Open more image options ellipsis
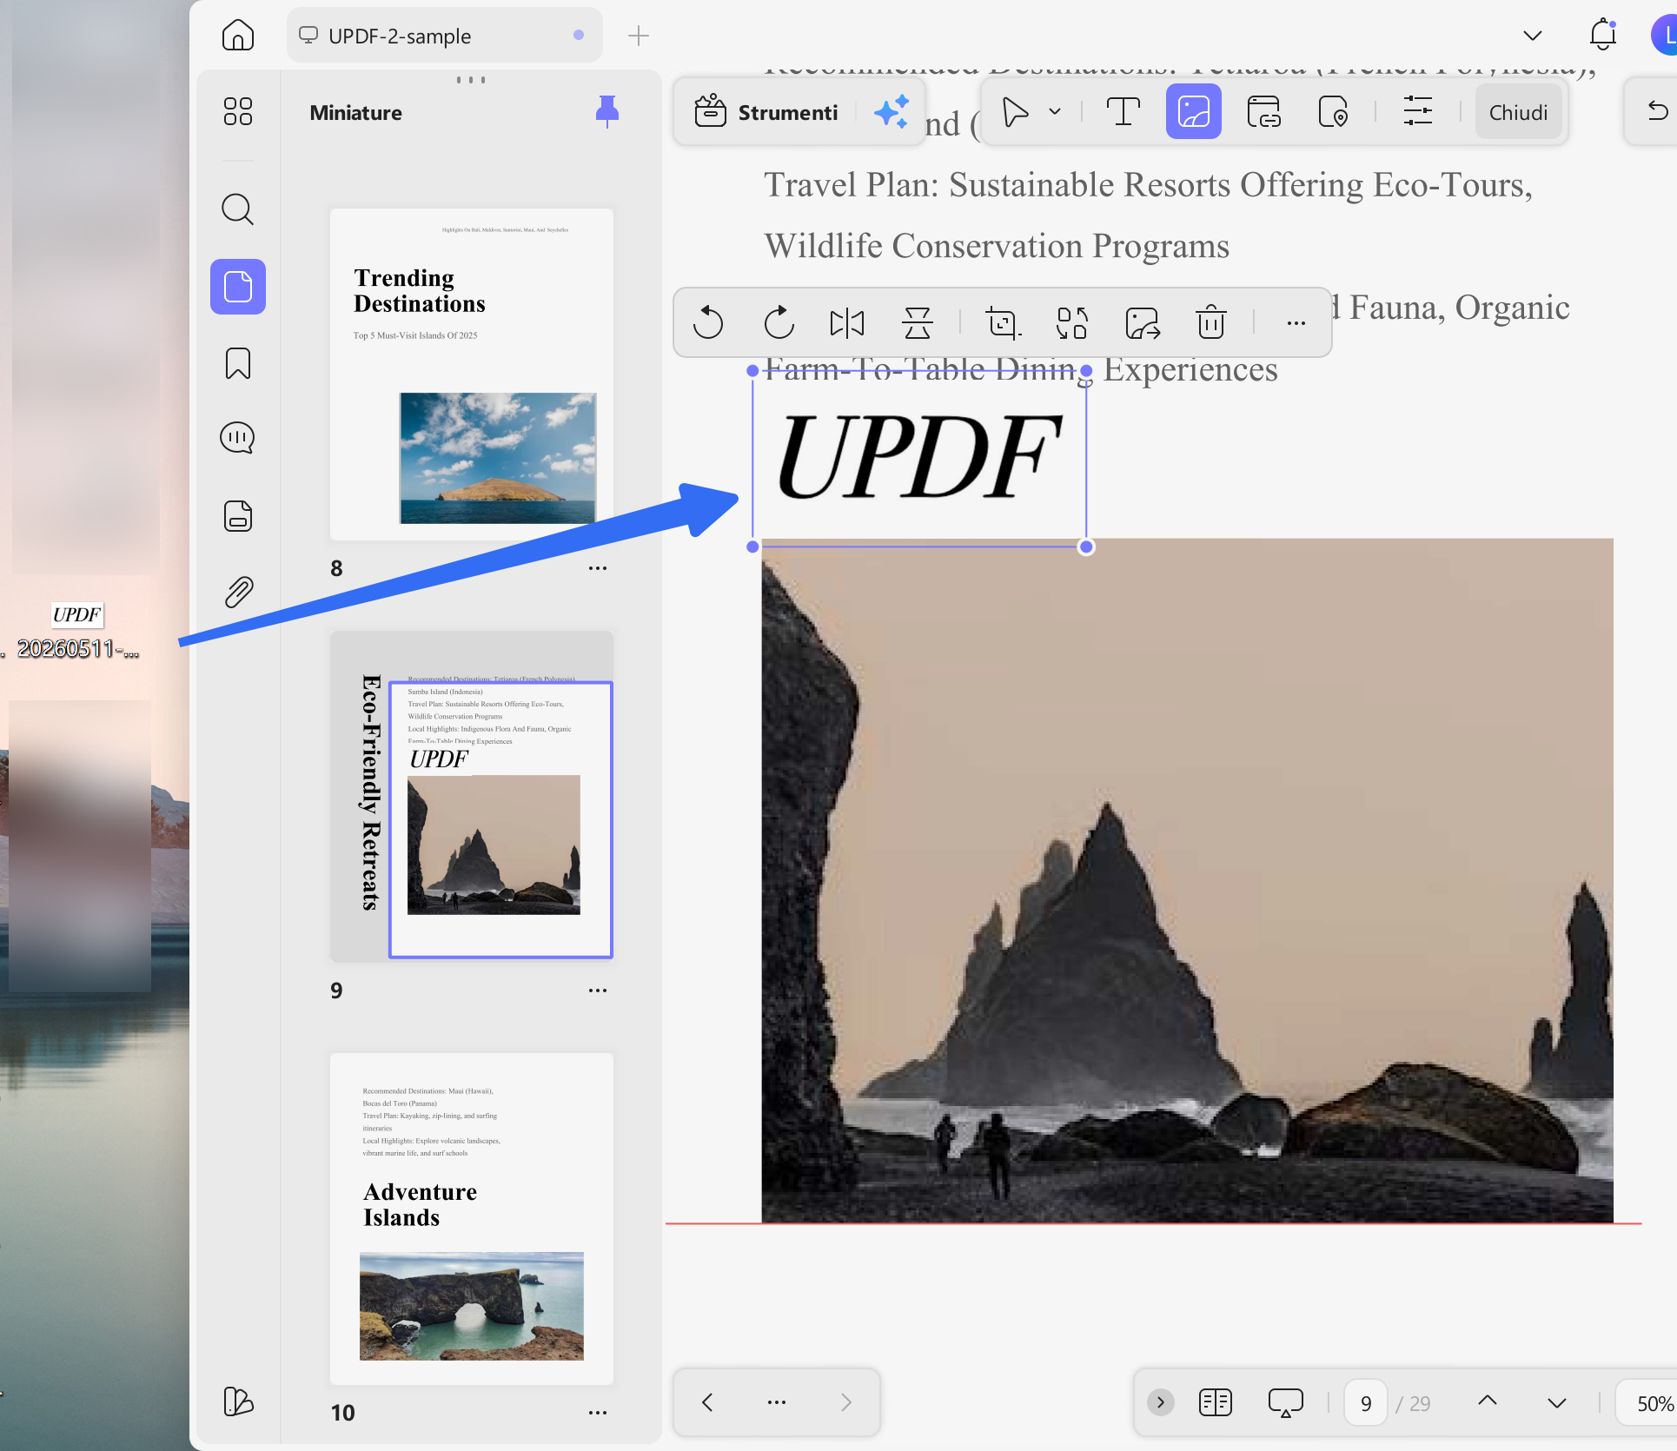1677x1451 pixels. tap(1296, 323)
